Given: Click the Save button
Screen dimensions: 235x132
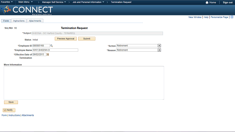Looking at the screenshot, I should 11,102.
